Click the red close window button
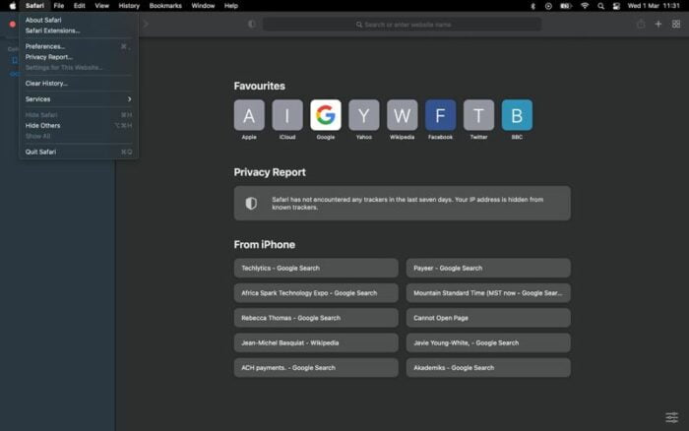The image size is (689, 431). (12, 25)
